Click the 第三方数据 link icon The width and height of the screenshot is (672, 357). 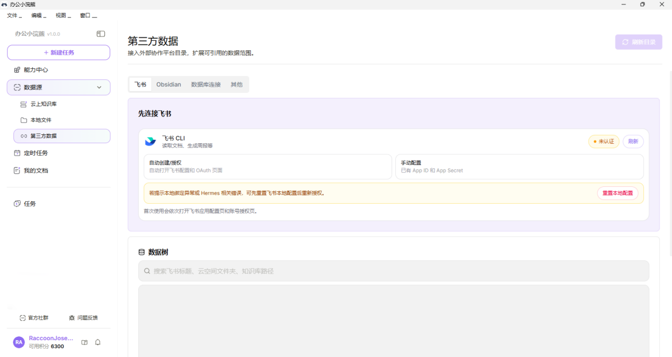point(24,136)
